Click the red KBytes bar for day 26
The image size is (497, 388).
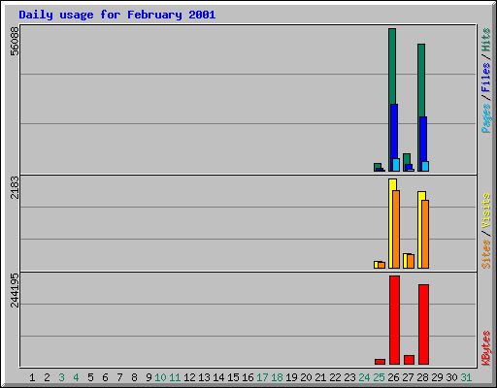(394, 320)
